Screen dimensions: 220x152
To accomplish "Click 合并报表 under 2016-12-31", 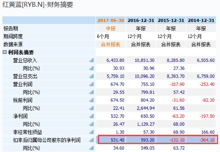I will pos(141,44).
